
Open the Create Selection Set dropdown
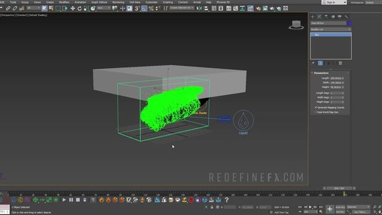tap(181, 8)
